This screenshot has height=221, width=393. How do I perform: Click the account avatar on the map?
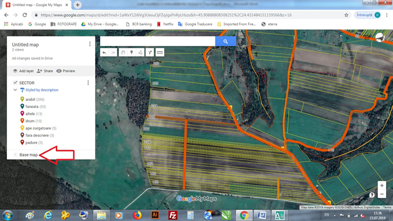click(x=380, y=38)
